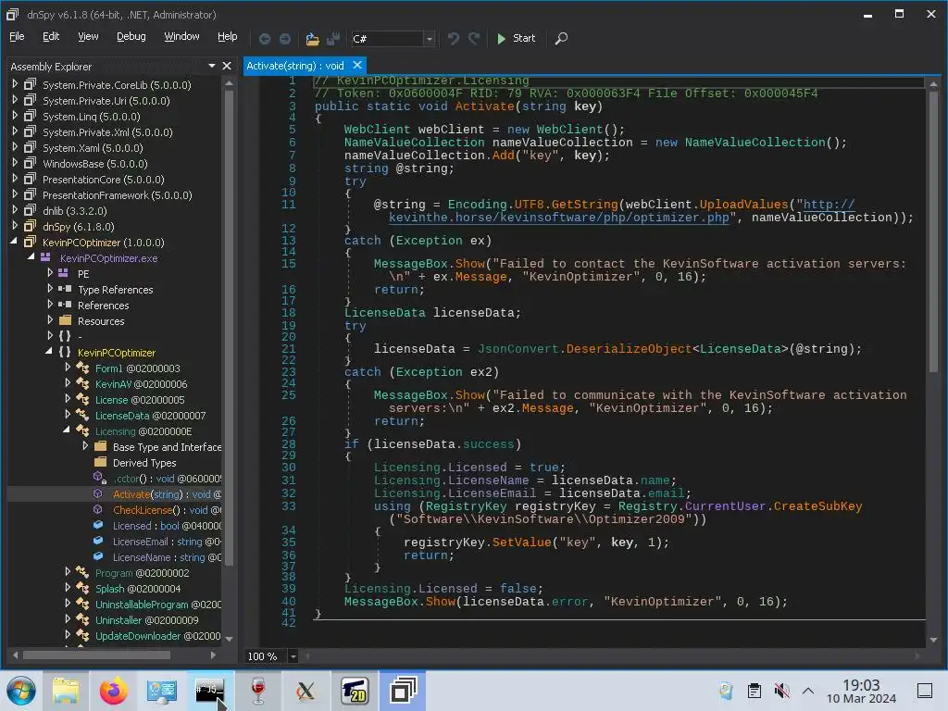Click the Open file folder icon
948x711 pixels.
pyautogui.click(x=312, y=39)
